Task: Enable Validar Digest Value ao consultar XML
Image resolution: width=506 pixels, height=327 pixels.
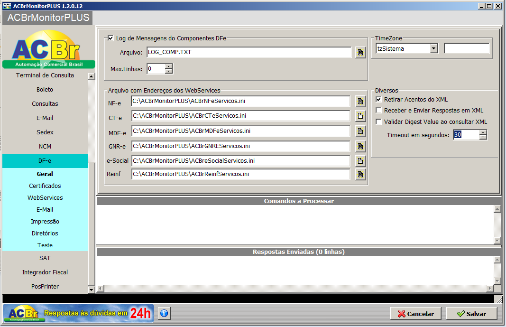Action: point(378,121)
